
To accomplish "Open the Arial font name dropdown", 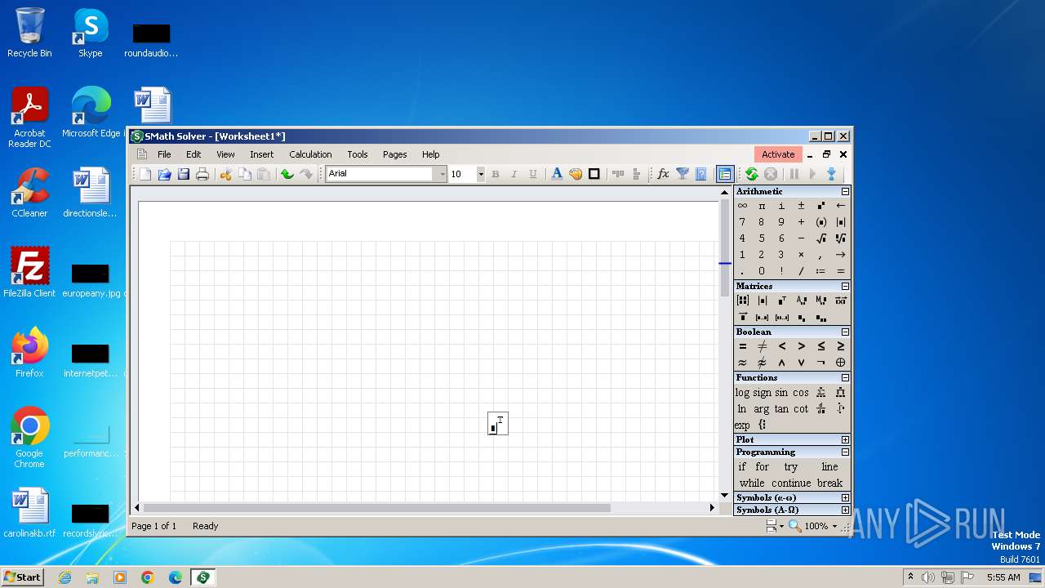I will (x=442, y=174).
